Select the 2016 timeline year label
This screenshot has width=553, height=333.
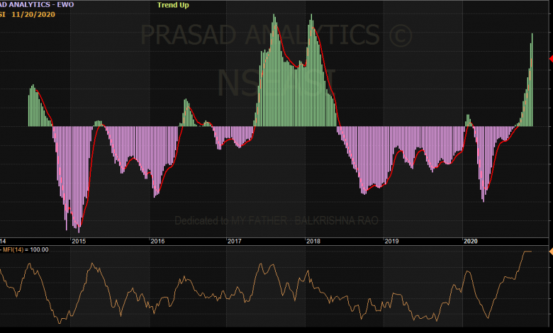(x=157, y=241)
